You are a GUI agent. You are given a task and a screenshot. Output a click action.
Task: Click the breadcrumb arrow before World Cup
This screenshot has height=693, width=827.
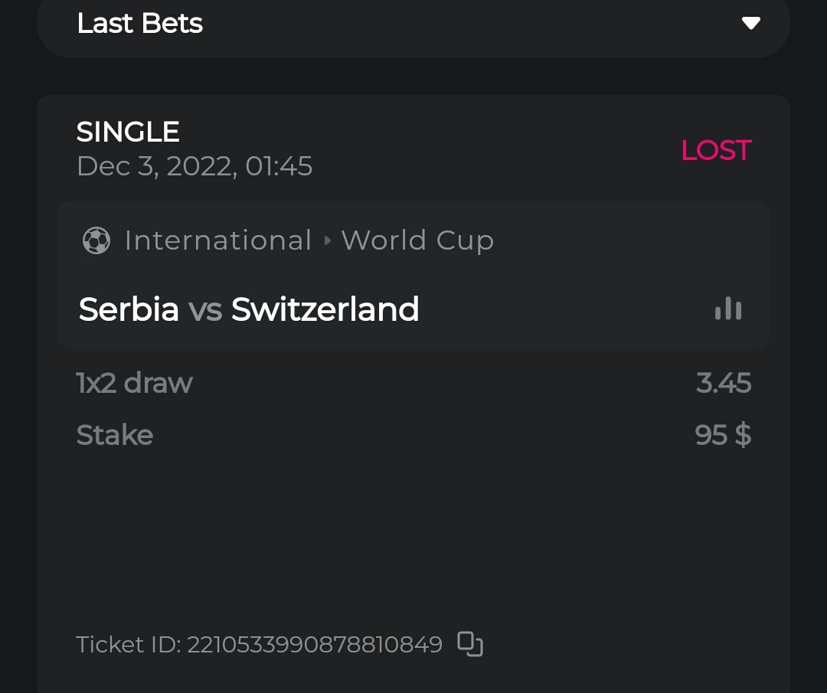[328, 240]
